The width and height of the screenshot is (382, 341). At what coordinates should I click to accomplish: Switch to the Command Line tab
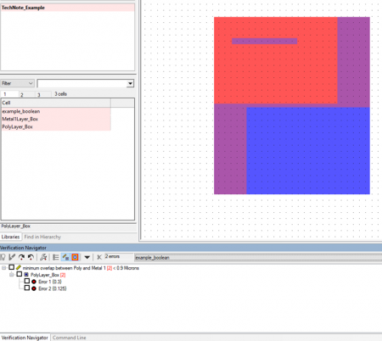(x=70, y=338)
